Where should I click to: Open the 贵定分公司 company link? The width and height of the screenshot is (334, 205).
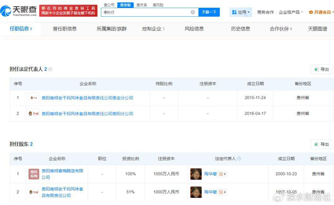87,98
